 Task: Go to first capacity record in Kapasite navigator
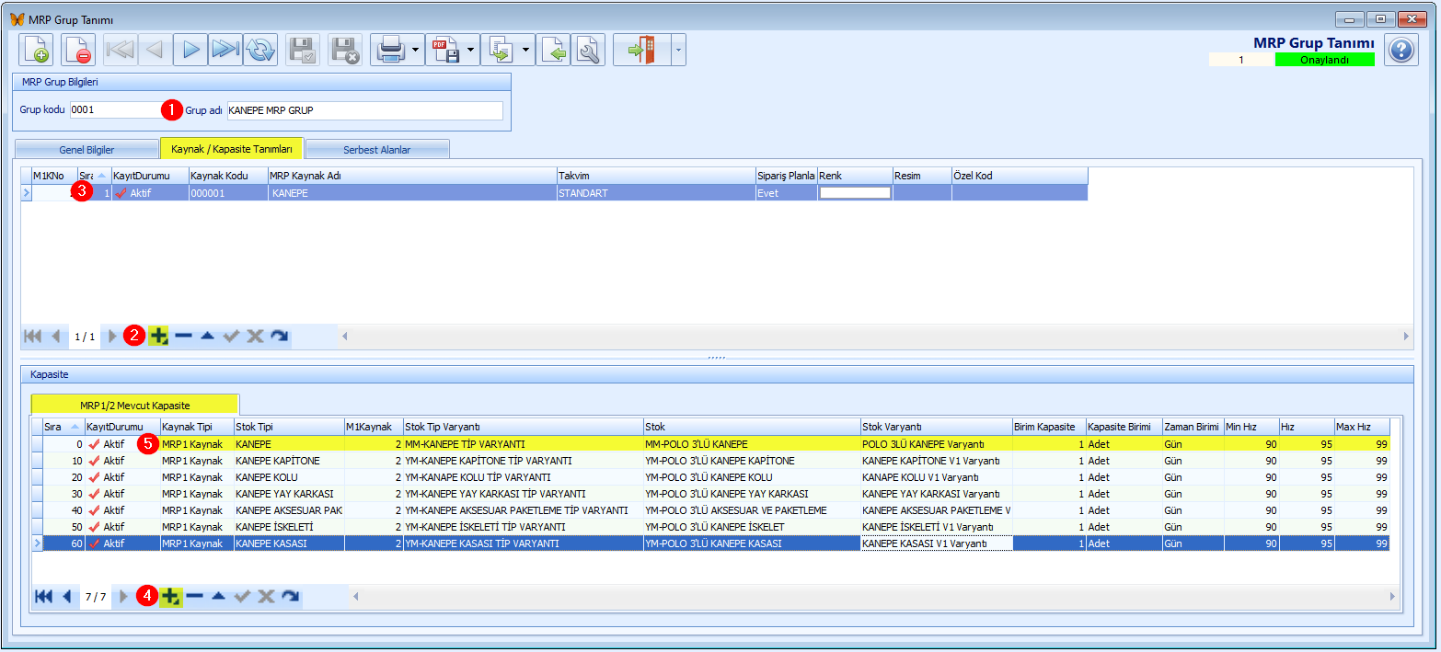pos(43,597)
